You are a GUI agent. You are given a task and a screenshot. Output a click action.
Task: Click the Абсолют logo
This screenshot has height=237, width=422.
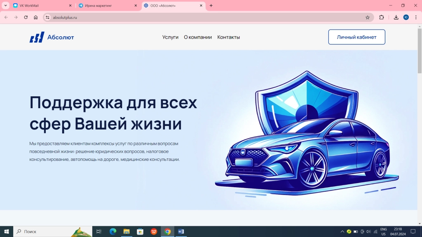(x=52, y=37)
